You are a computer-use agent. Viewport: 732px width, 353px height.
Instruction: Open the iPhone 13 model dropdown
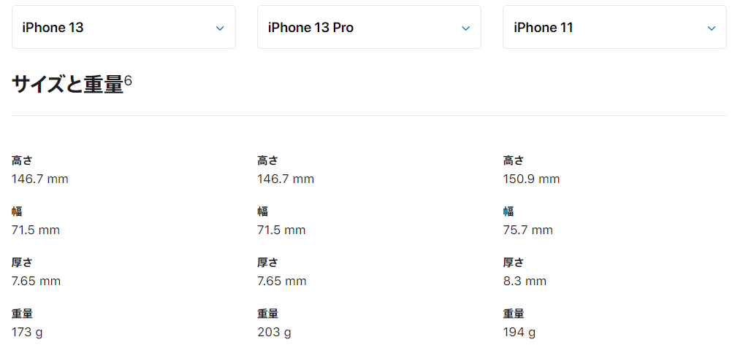(x=123, y=27)
